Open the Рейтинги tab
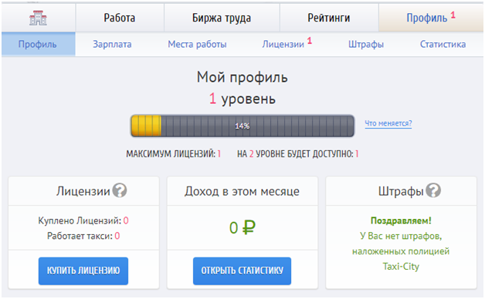The height and width of the screenshot is (299, 485). point(329,18)
